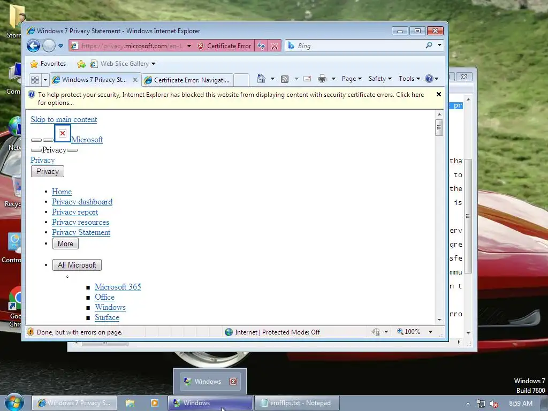Click the RSS feeds icon

285,79
